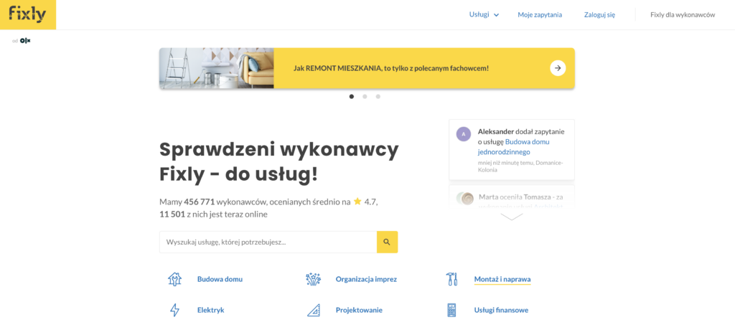The width and height of the screenshot is (735, 330).
Task: Open Moje zapytania page
Action: [x=540, y=15]
